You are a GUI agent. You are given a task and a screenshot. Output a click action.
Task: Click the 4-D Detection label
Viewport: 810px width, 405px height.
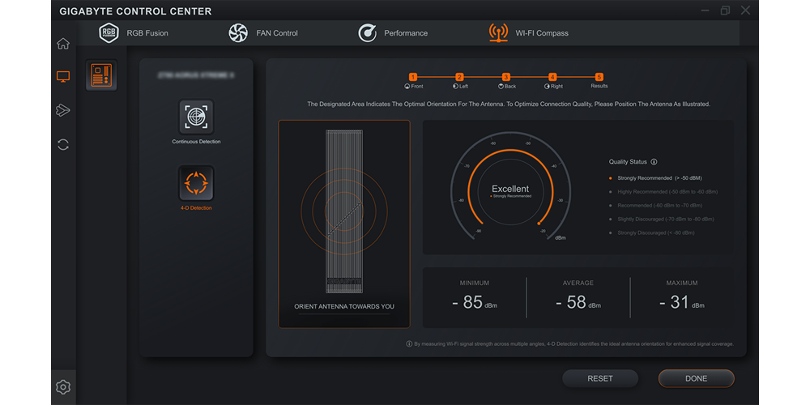coord(196,208)
